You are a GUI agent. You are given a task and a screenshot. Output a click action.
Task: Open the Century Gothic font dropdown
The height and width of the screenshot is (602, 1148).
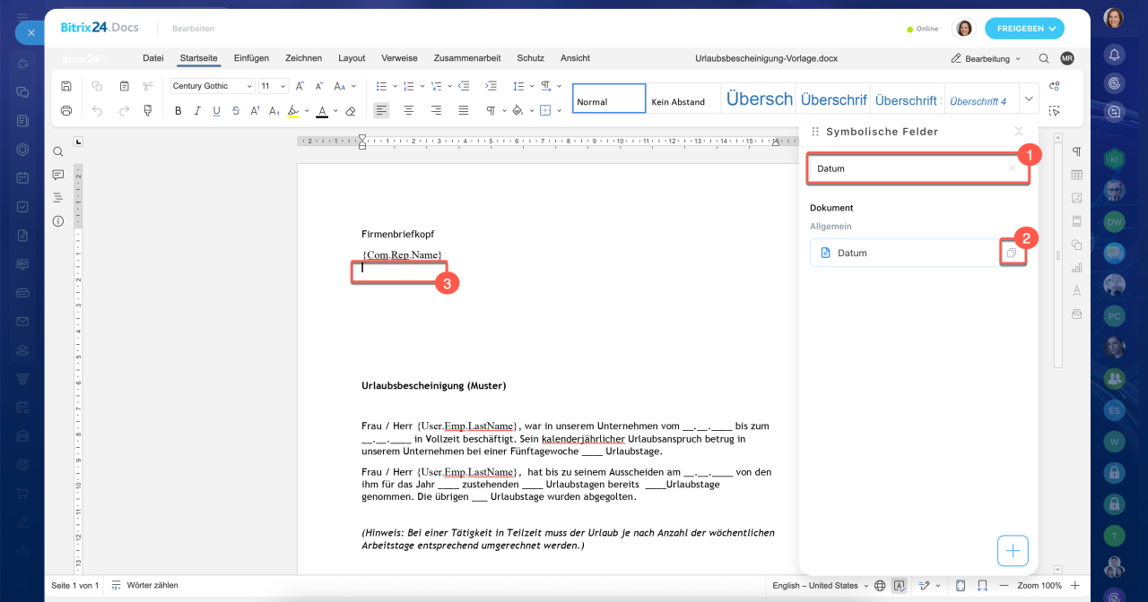pos(213,86)
